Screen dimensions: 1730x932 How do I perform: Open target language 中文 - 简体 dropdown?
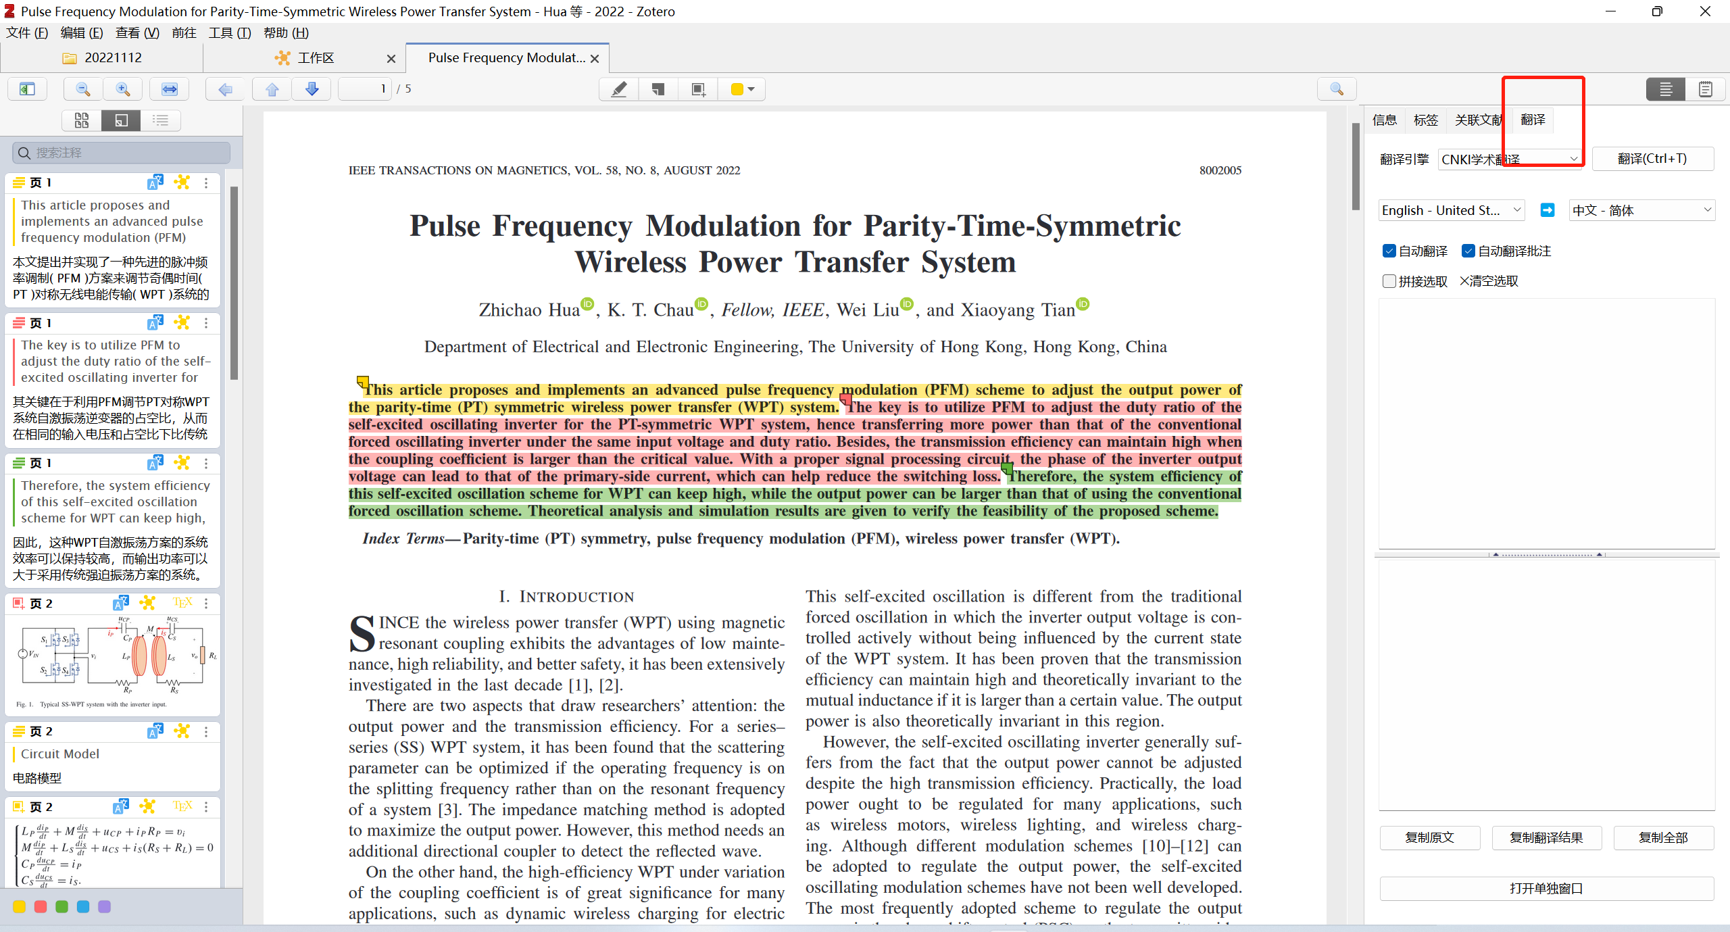pos(1641,210)
